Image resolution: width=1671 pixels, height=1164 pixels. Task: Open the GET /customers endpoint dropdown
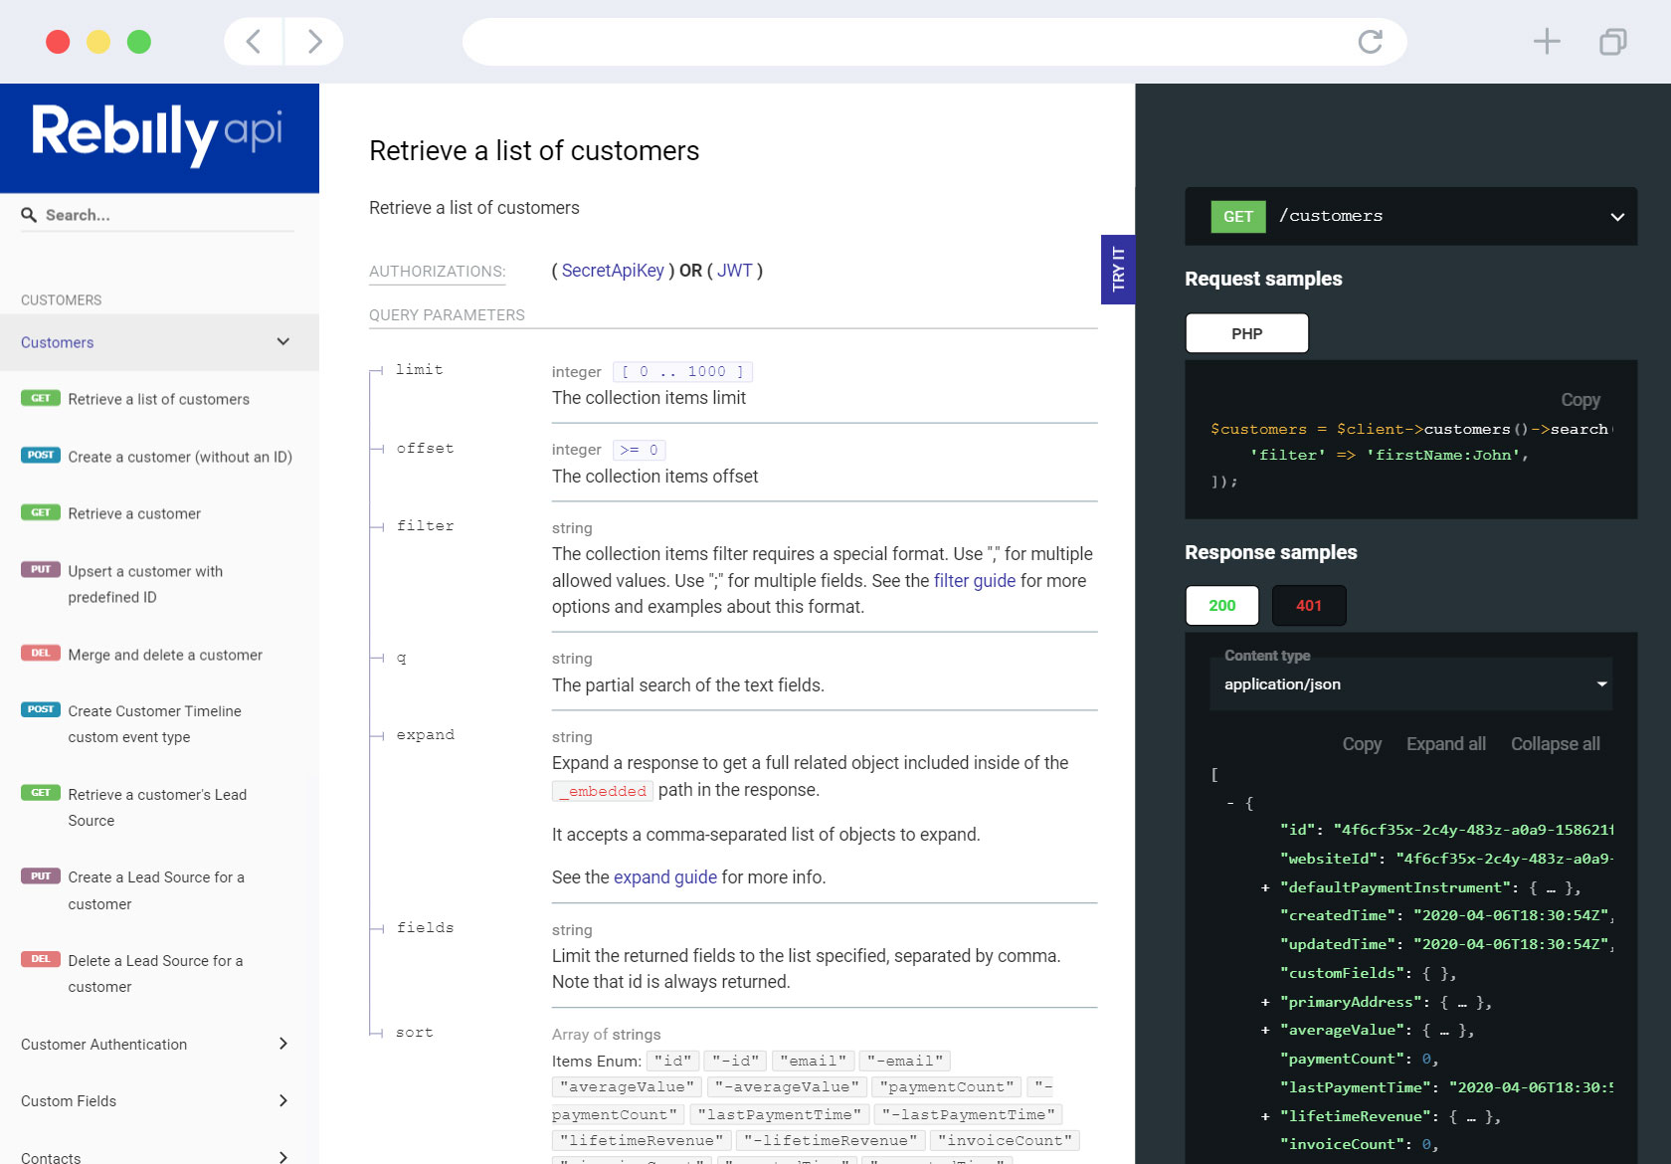click(1616, 217)
